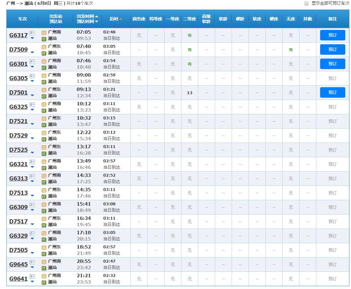Expand the stop list arrow for D7513
The height and width of the screenshot is (289, 351).
[x=32, y=196]
